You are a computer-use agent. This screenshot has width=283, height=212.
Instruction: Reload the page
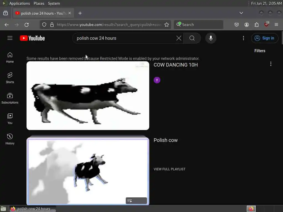click(27, 25)
